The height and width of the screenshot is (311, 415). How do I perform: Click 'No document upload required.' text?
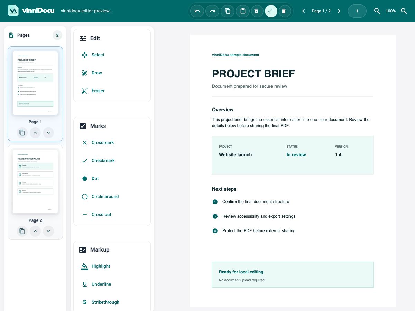tap(242, 280)
